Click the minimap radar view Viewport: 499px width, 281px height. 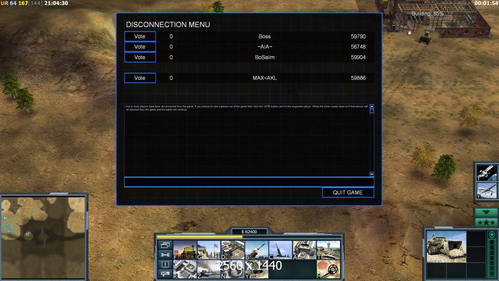tap(43, 238)
